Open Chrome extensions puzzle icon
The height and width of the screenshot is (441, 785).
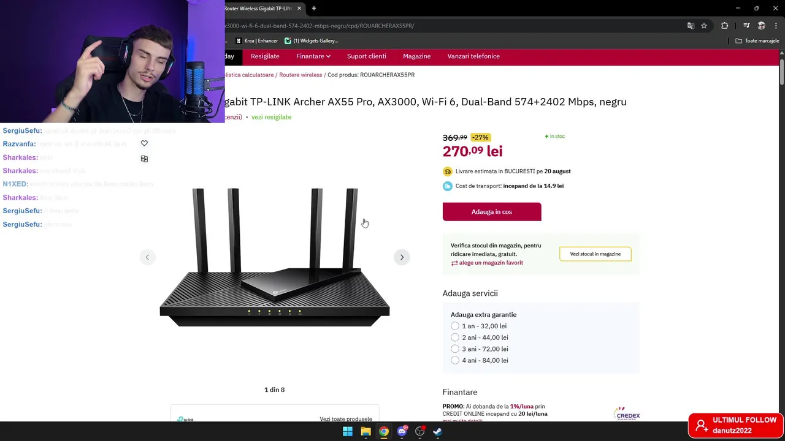click(x=725, y=26)
